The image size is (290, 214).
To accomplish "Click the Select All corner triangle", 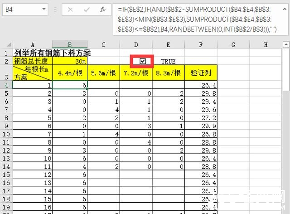I will click(x=6, y=44).
